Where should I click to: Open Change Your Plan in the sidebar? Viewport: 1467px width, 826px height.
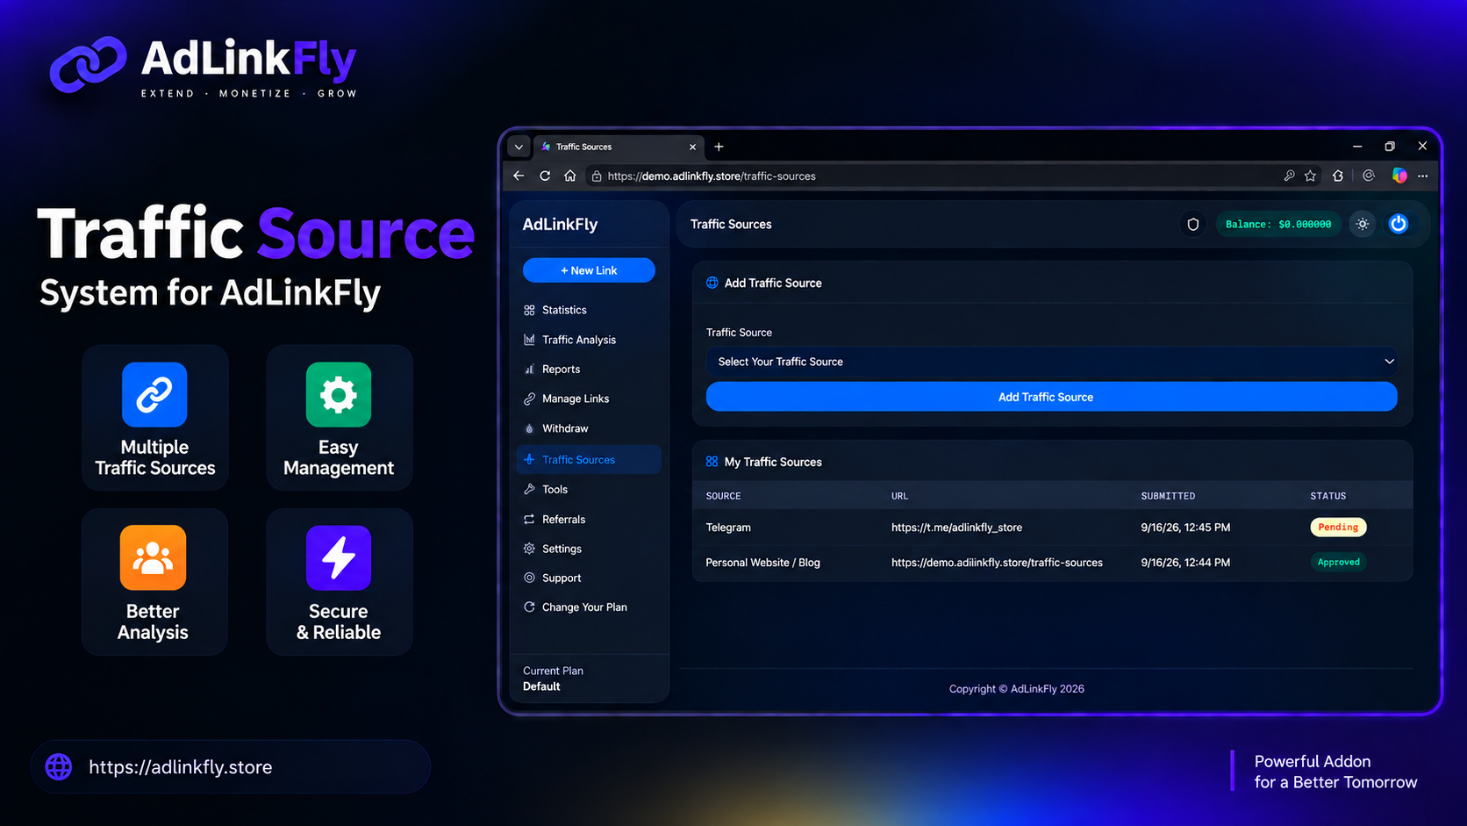[x=589, y=607]
